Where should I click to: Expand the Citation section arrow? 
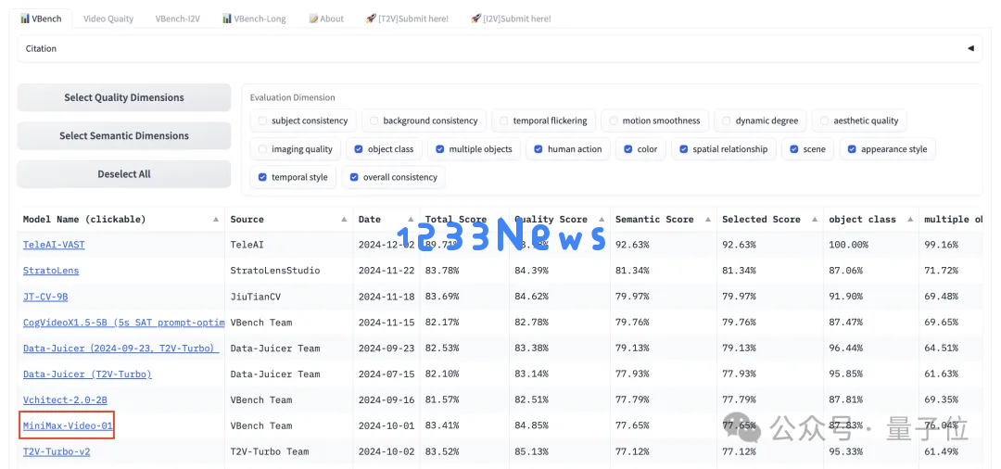970,48
